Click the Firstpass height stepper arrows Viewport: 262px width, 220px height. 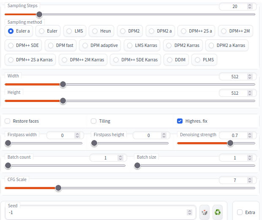tap(164, 135)
